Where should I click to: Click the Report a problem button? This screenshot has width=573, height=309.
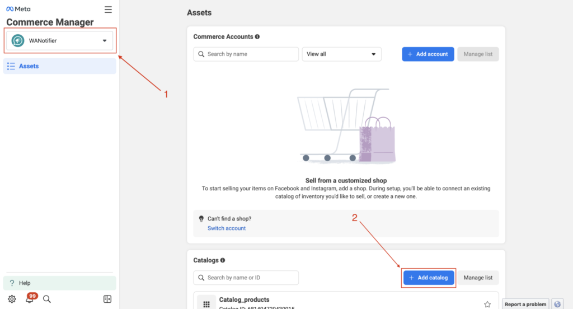click(525, 305)
